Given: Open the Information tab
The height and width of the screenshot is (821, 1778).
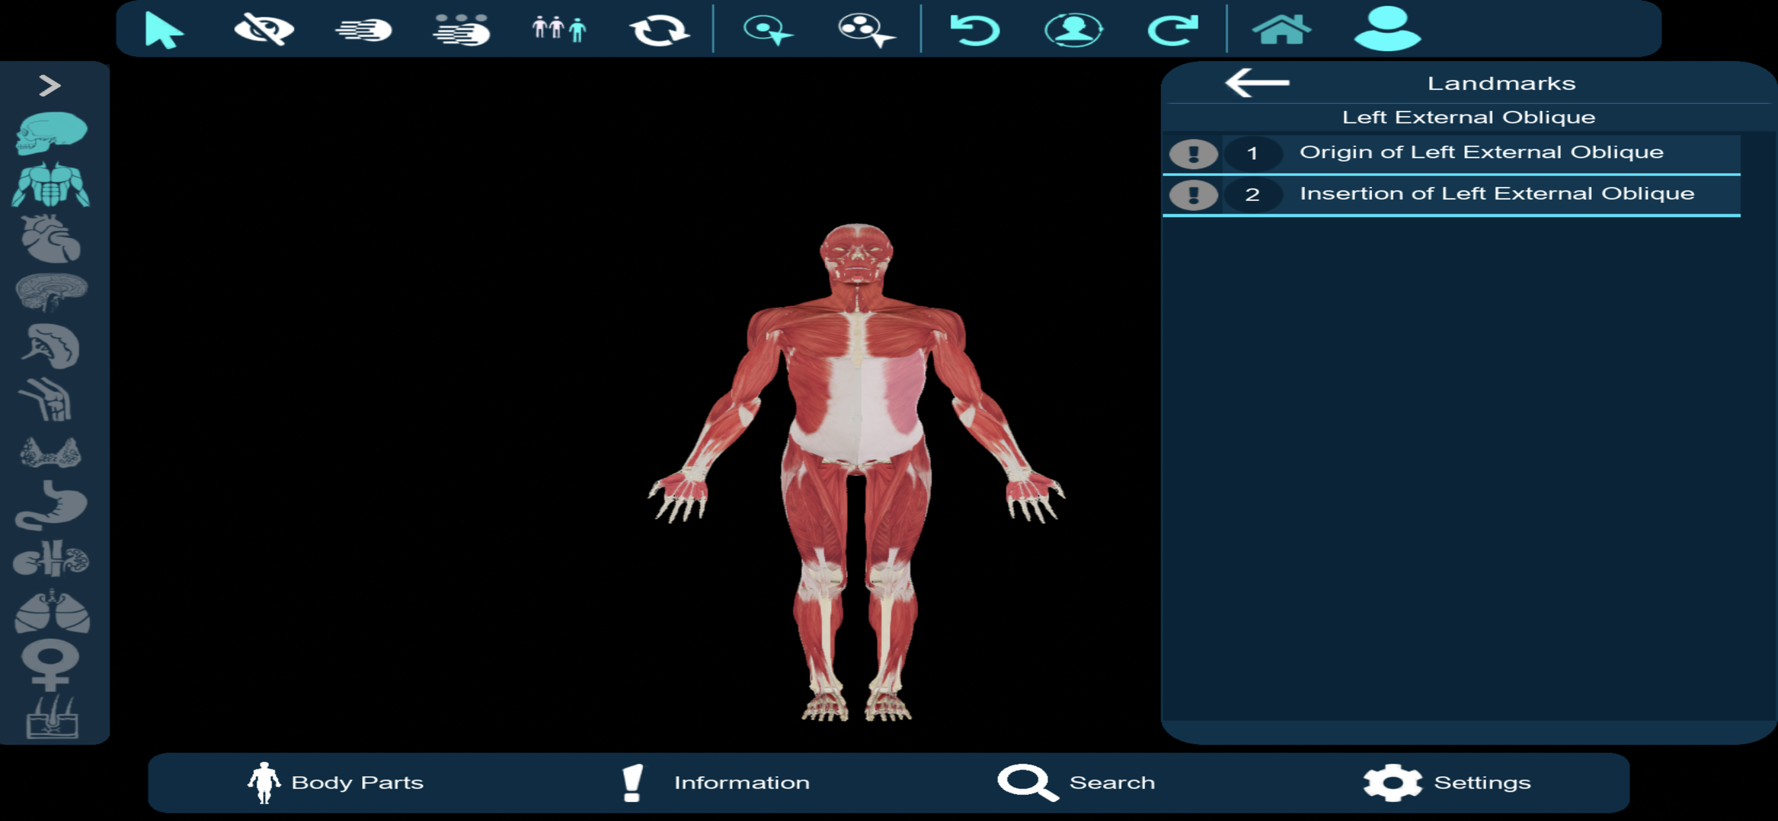Looking at the screenshot, I should pyautogui.click(x=715, y=783).
